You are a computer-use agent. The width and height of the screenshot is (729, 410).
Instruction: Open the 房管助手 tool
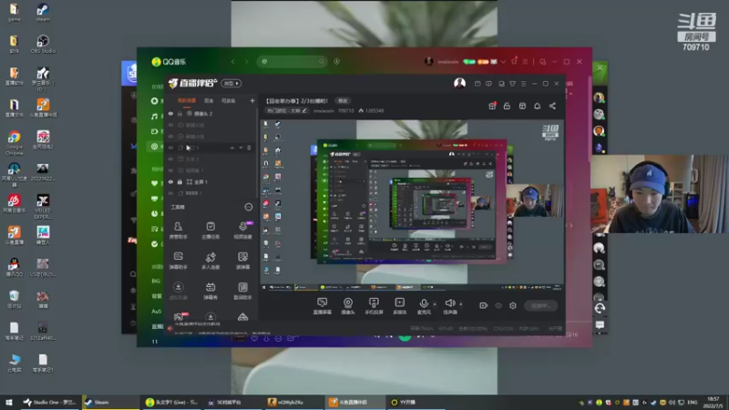[178, 231]
